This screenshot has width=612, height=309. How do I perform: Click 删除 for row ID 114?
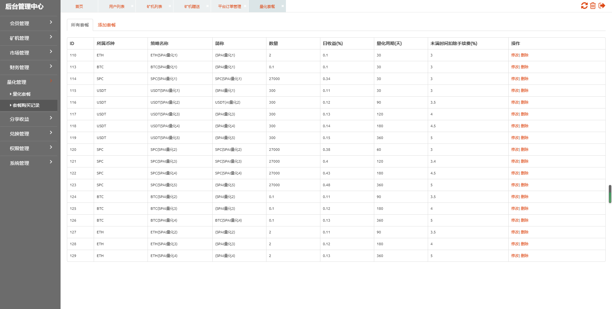(x=525, y=79)
